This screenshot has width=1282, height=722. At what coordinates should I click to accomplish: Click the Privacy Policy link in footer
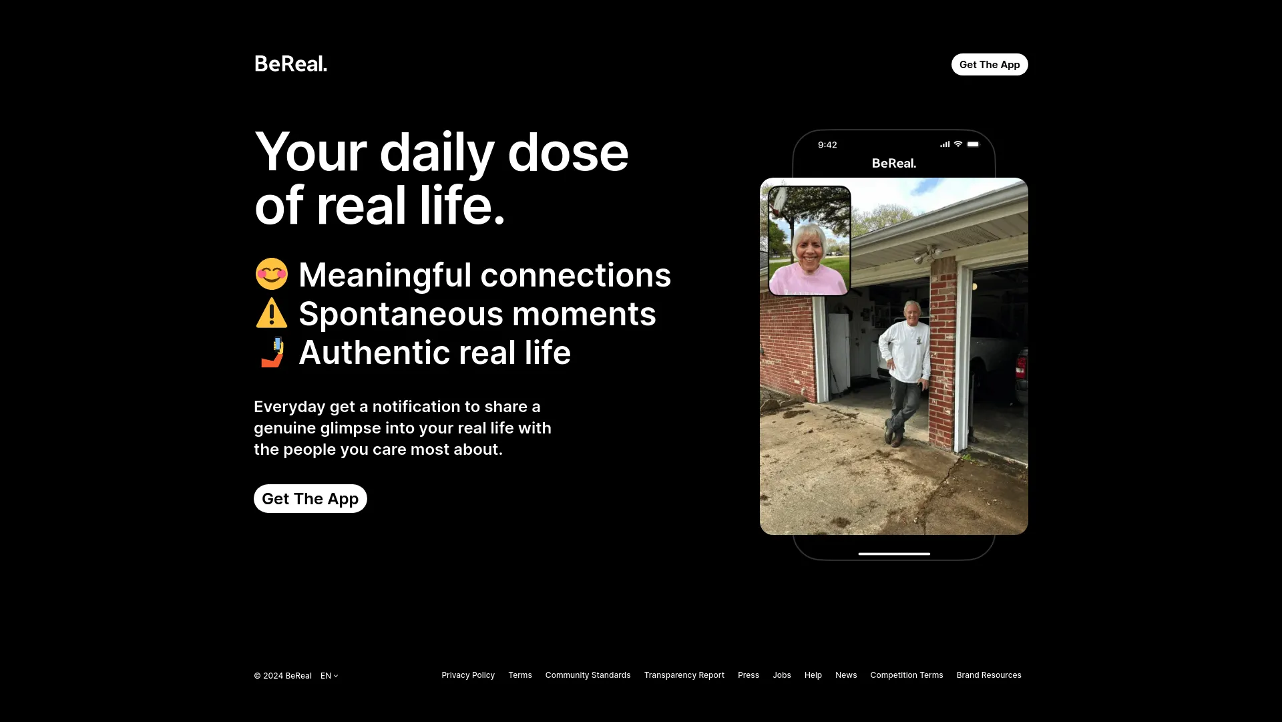pyautogui.click(x=467, y=675)
